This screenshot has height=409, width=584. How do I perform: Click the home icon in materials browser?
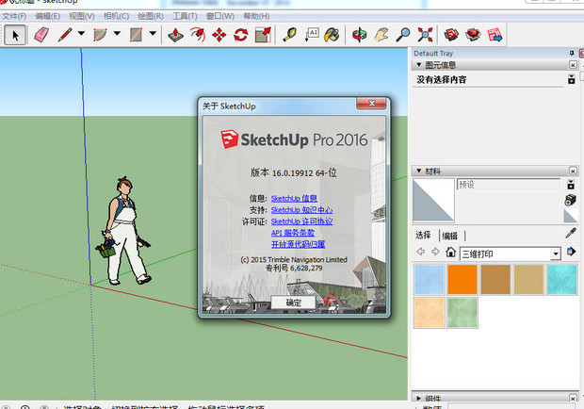(x=451, y=253)
